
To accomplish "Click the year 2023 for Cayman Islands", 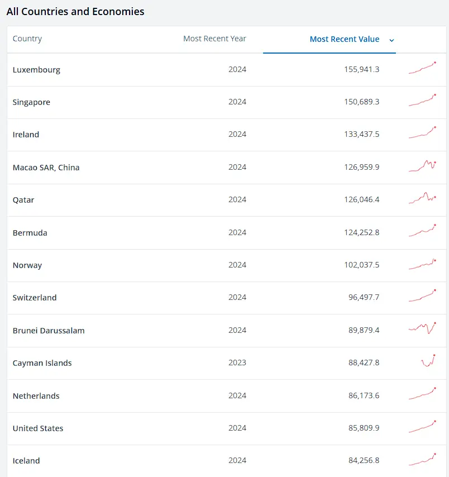I will coord(237,362).
